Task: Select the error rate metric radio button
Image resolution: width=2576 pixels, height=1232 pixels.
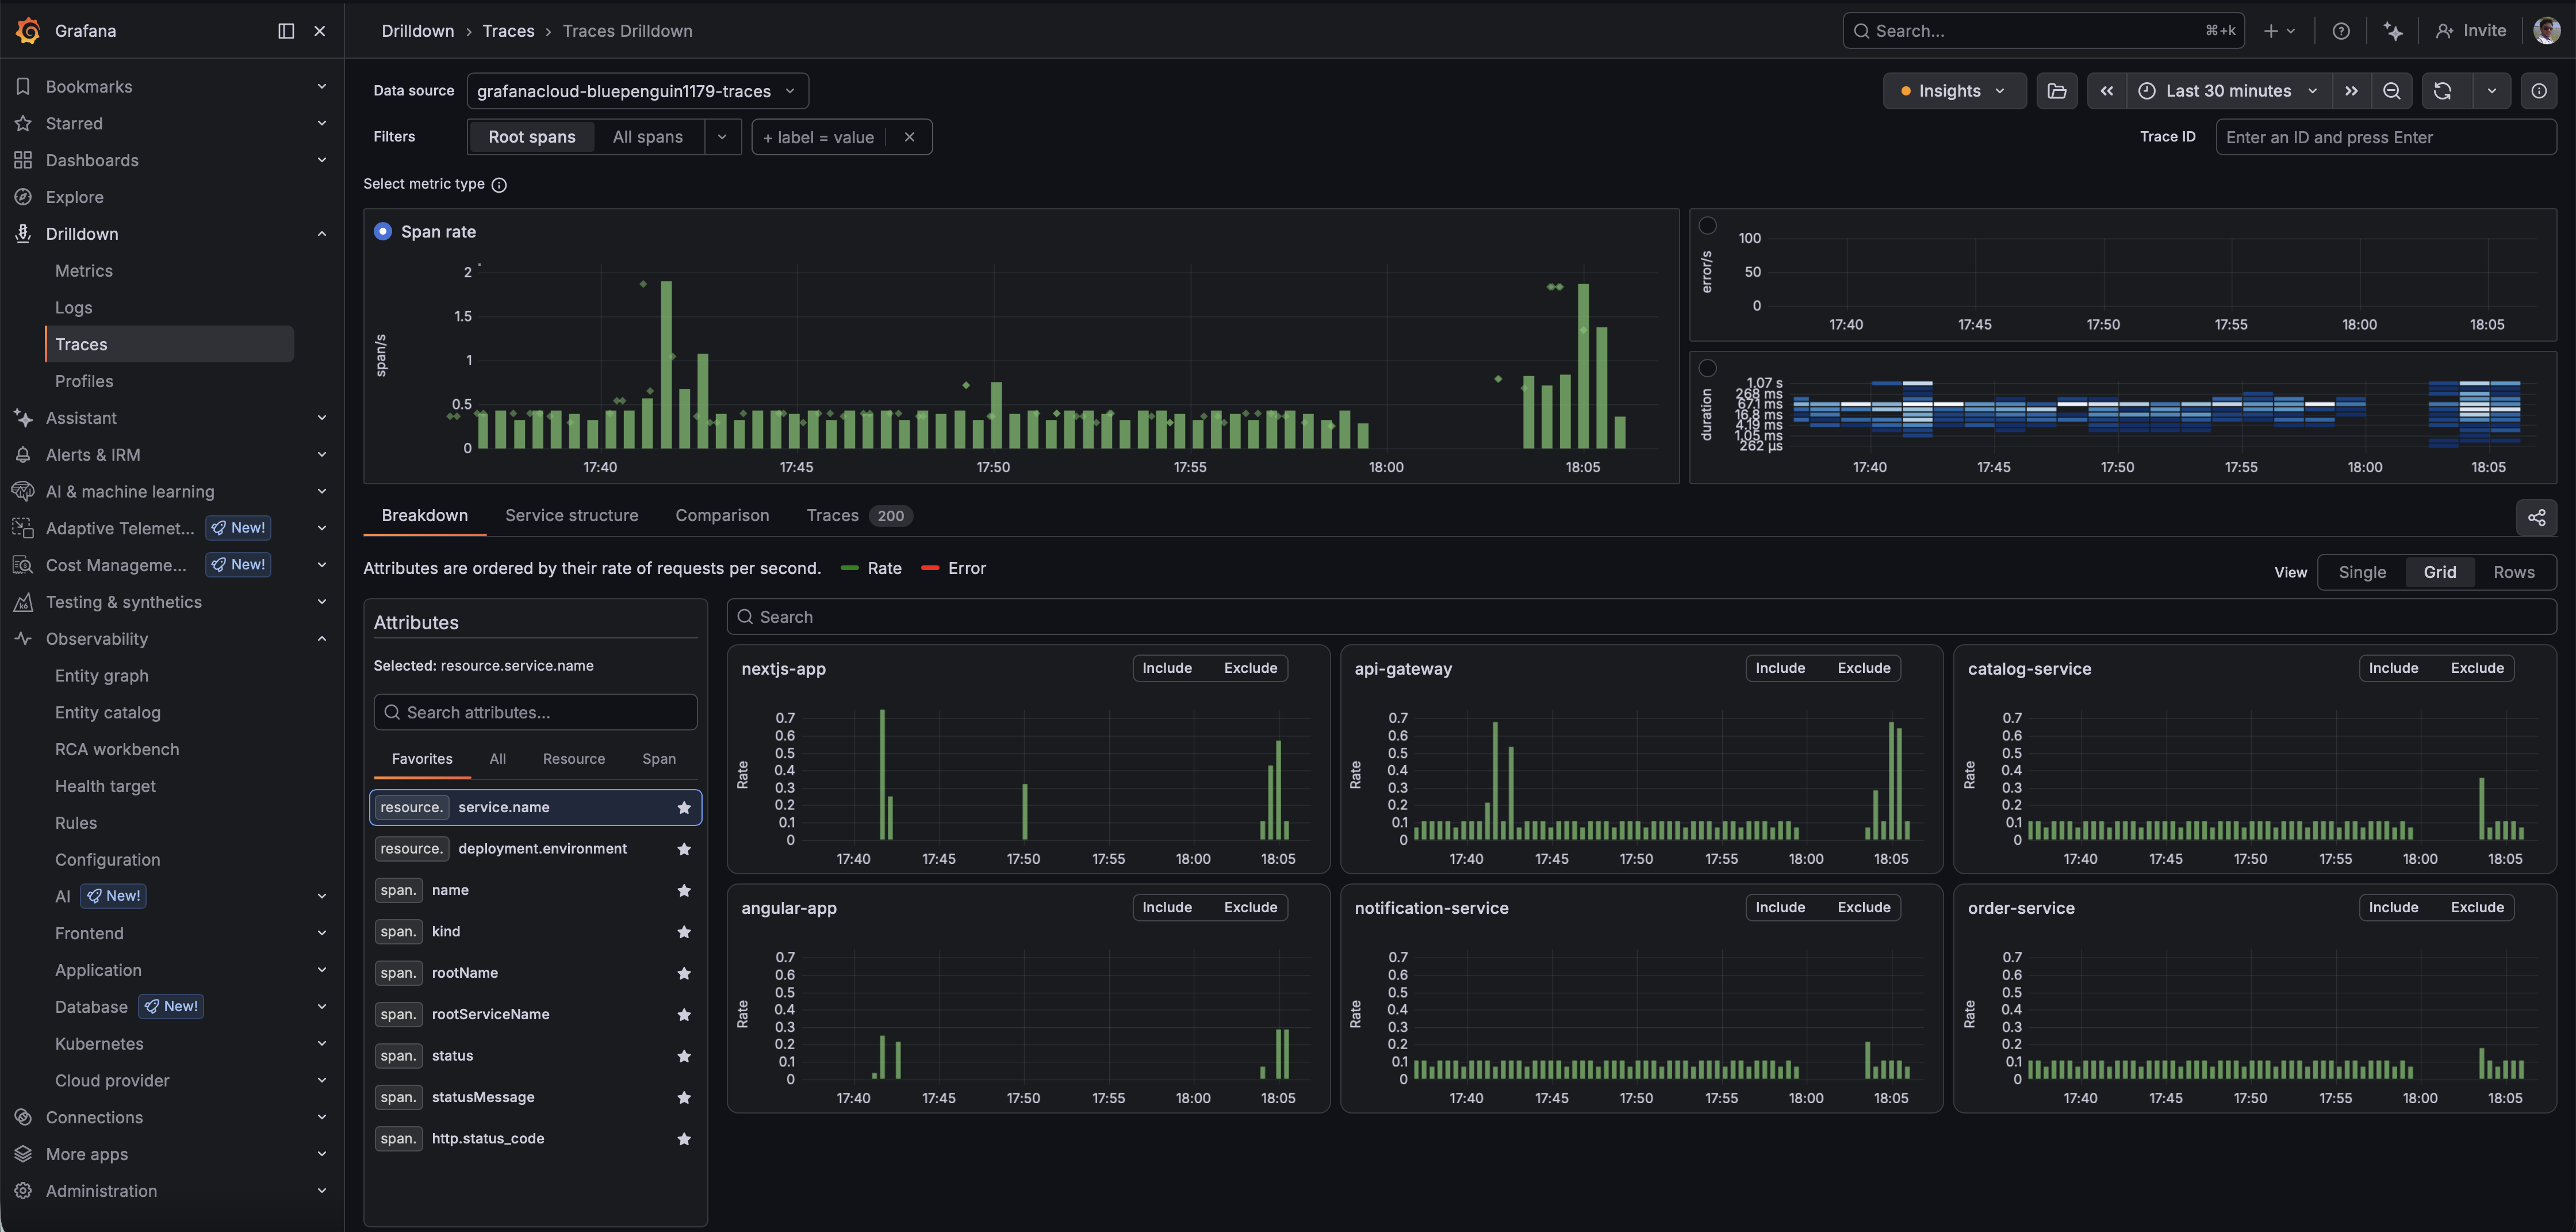Action: pos(1708,226)
